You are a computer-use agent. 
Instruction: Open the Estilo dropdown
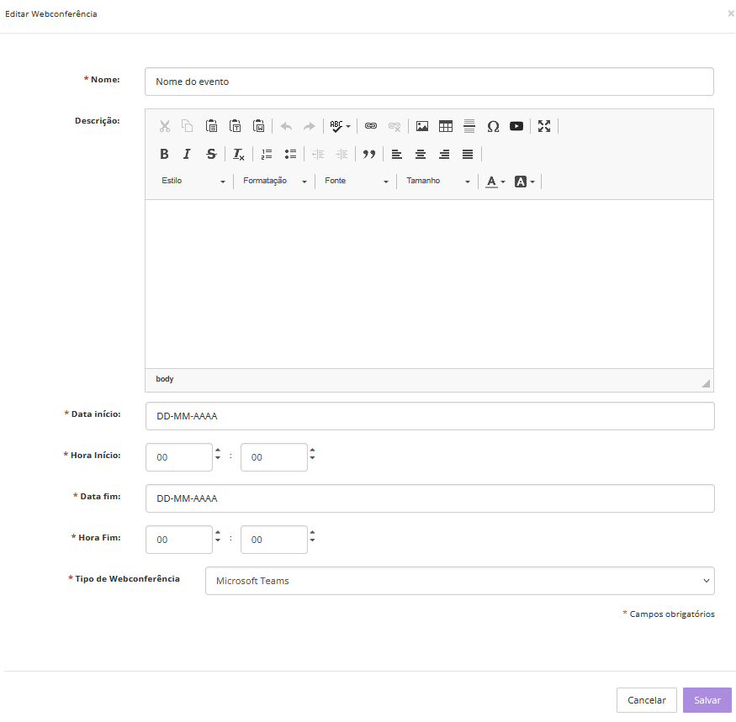pos(193,181)
